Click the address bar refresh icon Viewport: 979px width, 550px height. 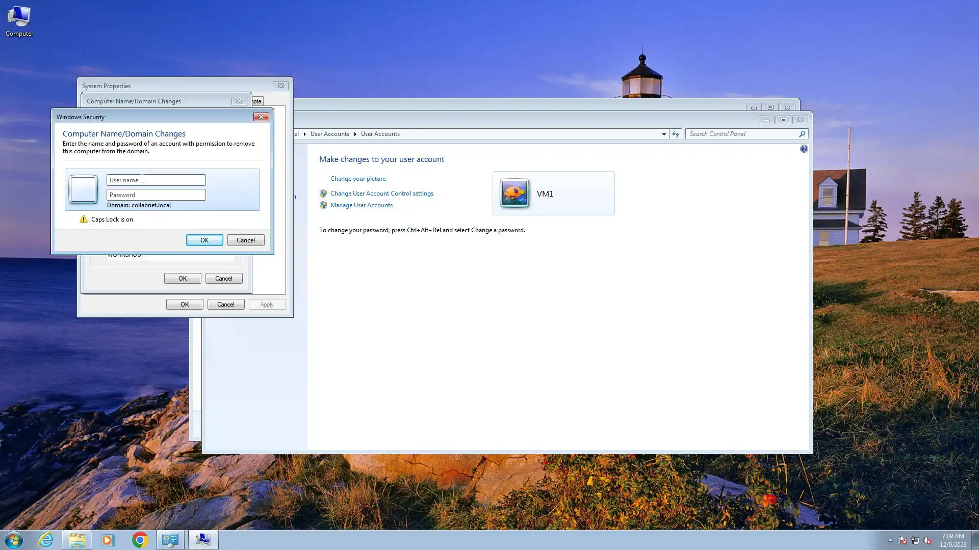coord(676,134)
